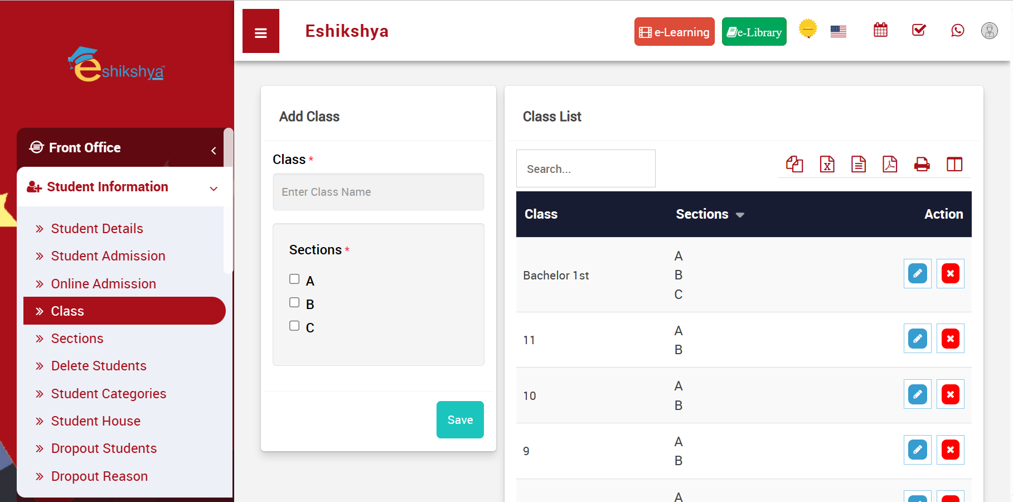Export class list as PDF
The height and width of the screenshot is (502, 1013).
[890, 165]
